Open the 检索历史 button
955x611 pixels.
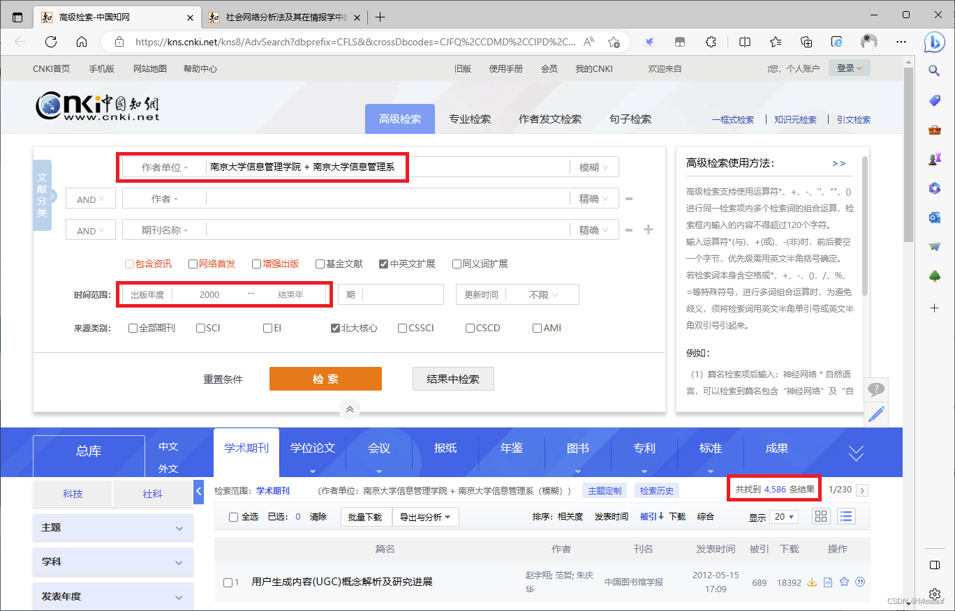click(x=657, y=490)
